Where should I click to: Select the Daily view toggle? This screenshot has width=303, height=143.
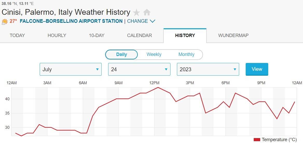pyautogui.click(x=121, y=54)
